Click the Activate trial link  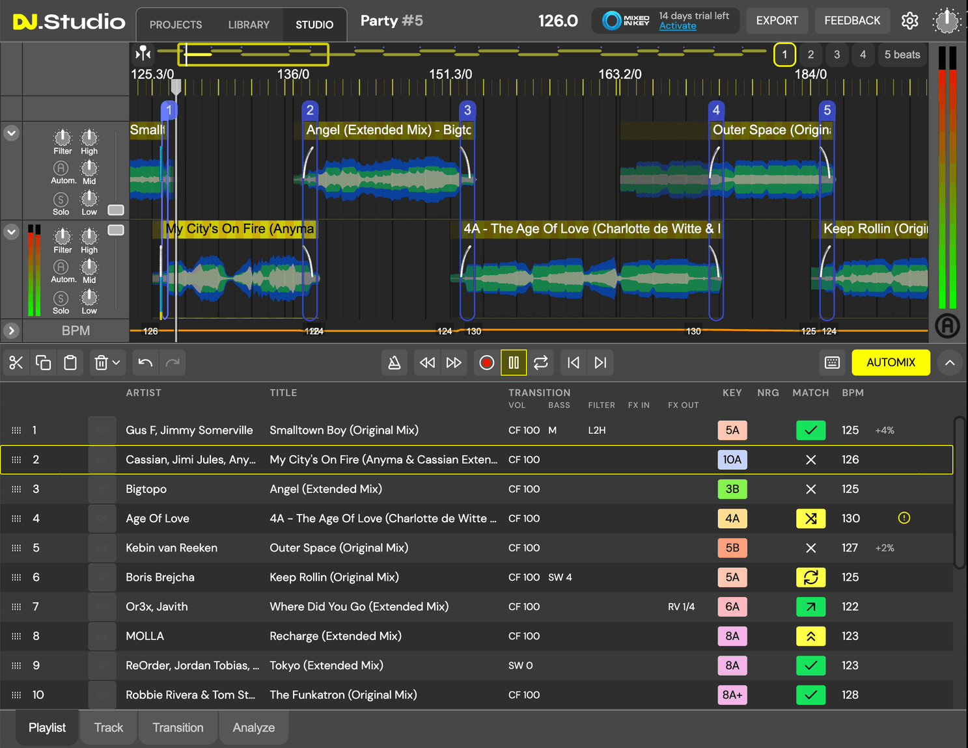tap(678, 26)
